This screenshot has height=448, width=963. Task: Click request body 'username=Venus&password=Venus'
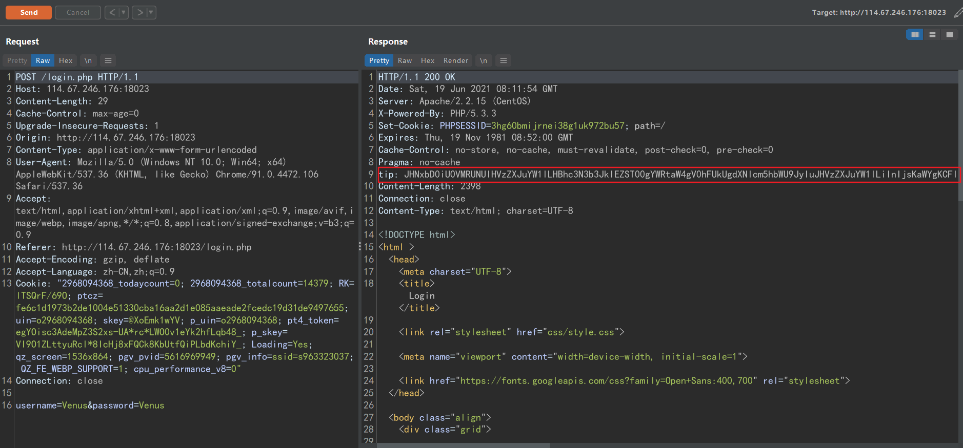coord(90,406)
